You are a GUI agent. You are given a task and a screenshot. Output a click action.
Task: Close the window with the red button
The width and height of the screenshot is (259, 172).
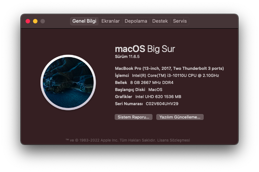point(28,21)
